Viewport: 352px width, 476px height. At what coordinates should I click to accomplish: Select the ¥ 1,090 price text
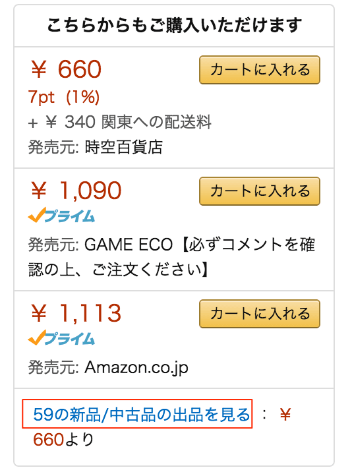pyautogui.click(x=76, y=191)
